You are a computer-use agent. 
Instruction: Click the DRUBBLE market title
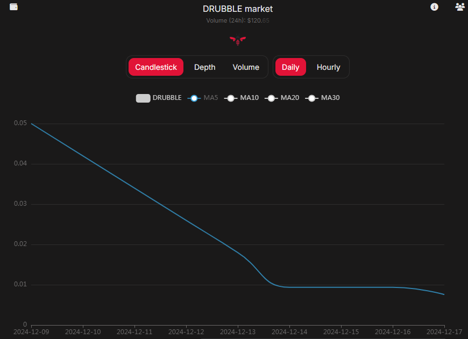click(238, 9)
